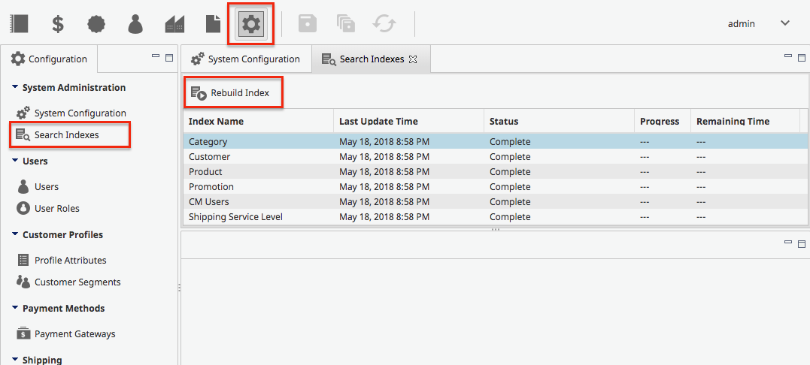Collapse the Payment Methods section

[x=15, y=308]
